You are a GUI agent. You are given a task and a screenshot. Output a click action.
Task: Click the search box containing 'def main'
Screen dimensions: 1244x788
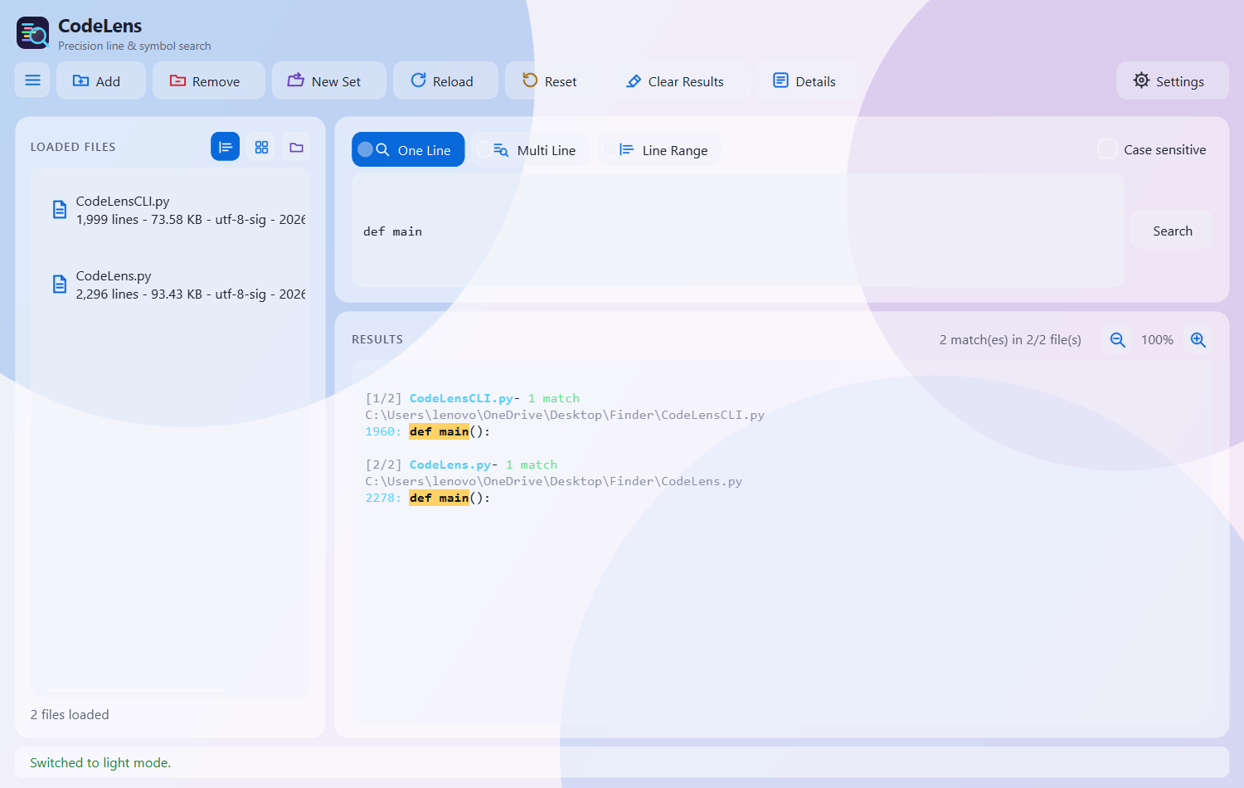point(738,231)
